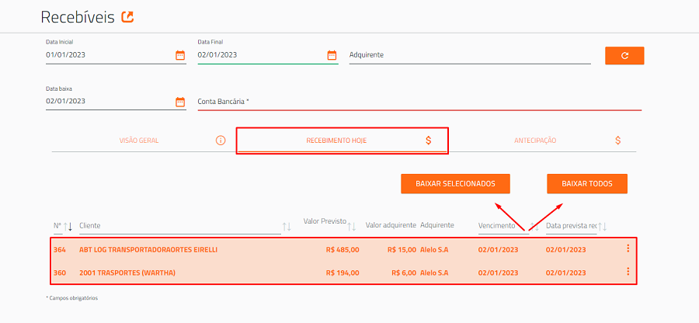Sort by the Cliente column arrows

(x=287, y=227)
